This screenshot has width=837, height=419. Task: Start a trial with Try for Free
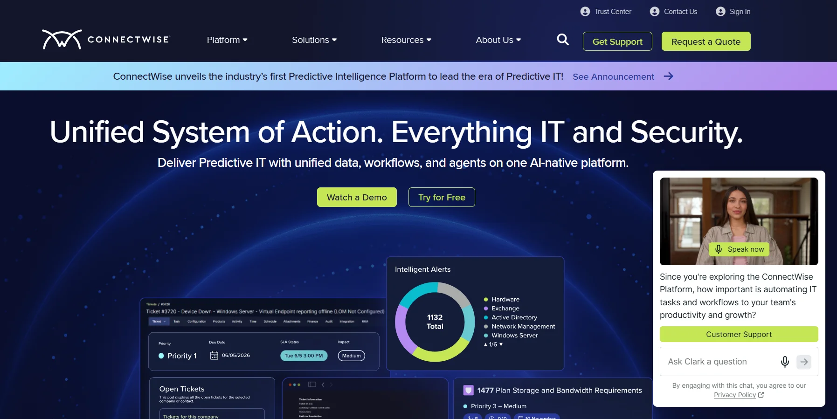point(442,197)
